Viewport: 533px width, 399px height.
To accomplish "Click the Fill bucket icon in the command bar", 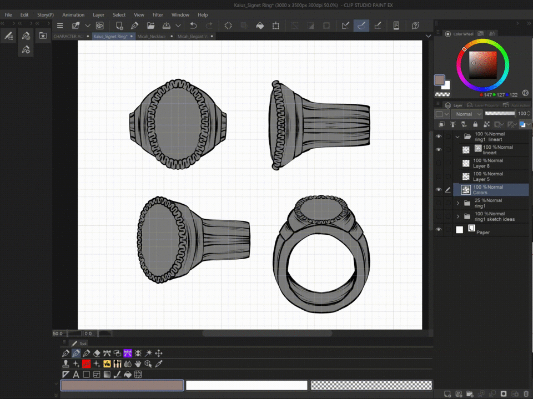I will 259,26.
